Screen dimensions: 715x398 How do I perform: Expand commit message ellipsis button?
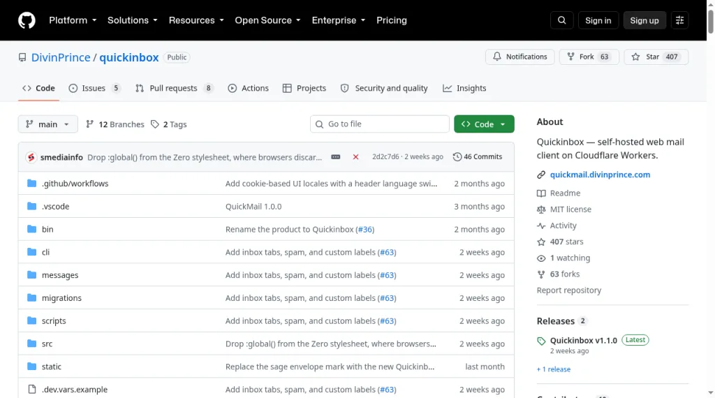click(336, 157)
